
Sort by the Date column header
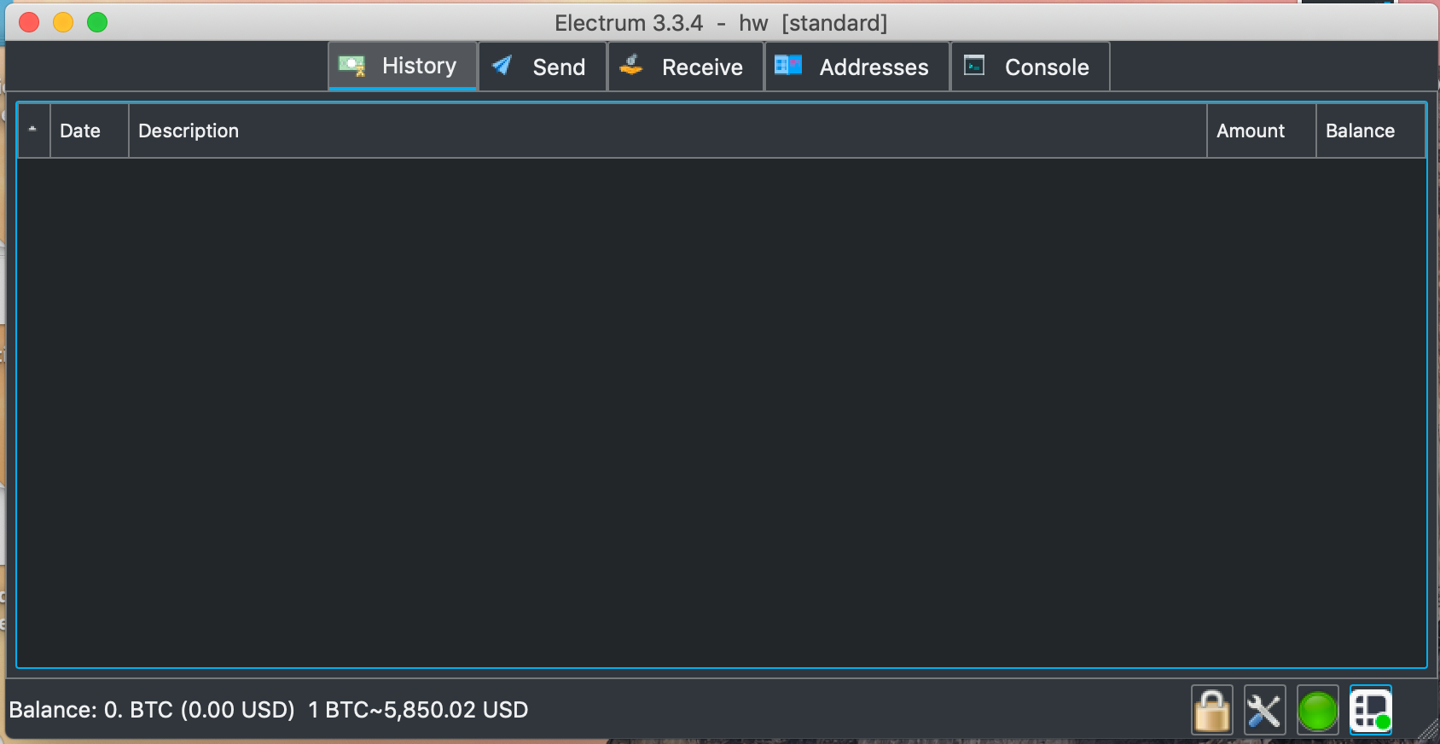pyautogui.click(x=90, y=131)
